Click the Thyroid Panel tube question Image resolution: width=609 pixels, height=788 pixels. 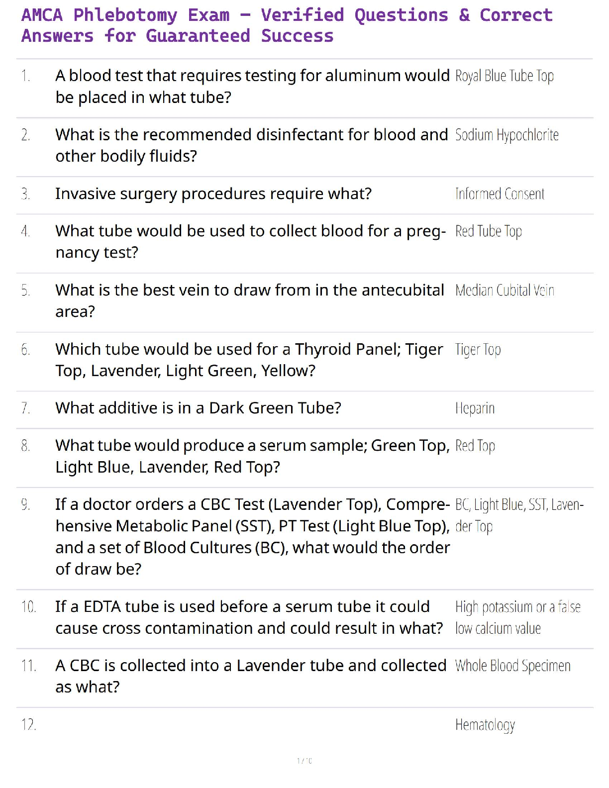click(249, 360)
